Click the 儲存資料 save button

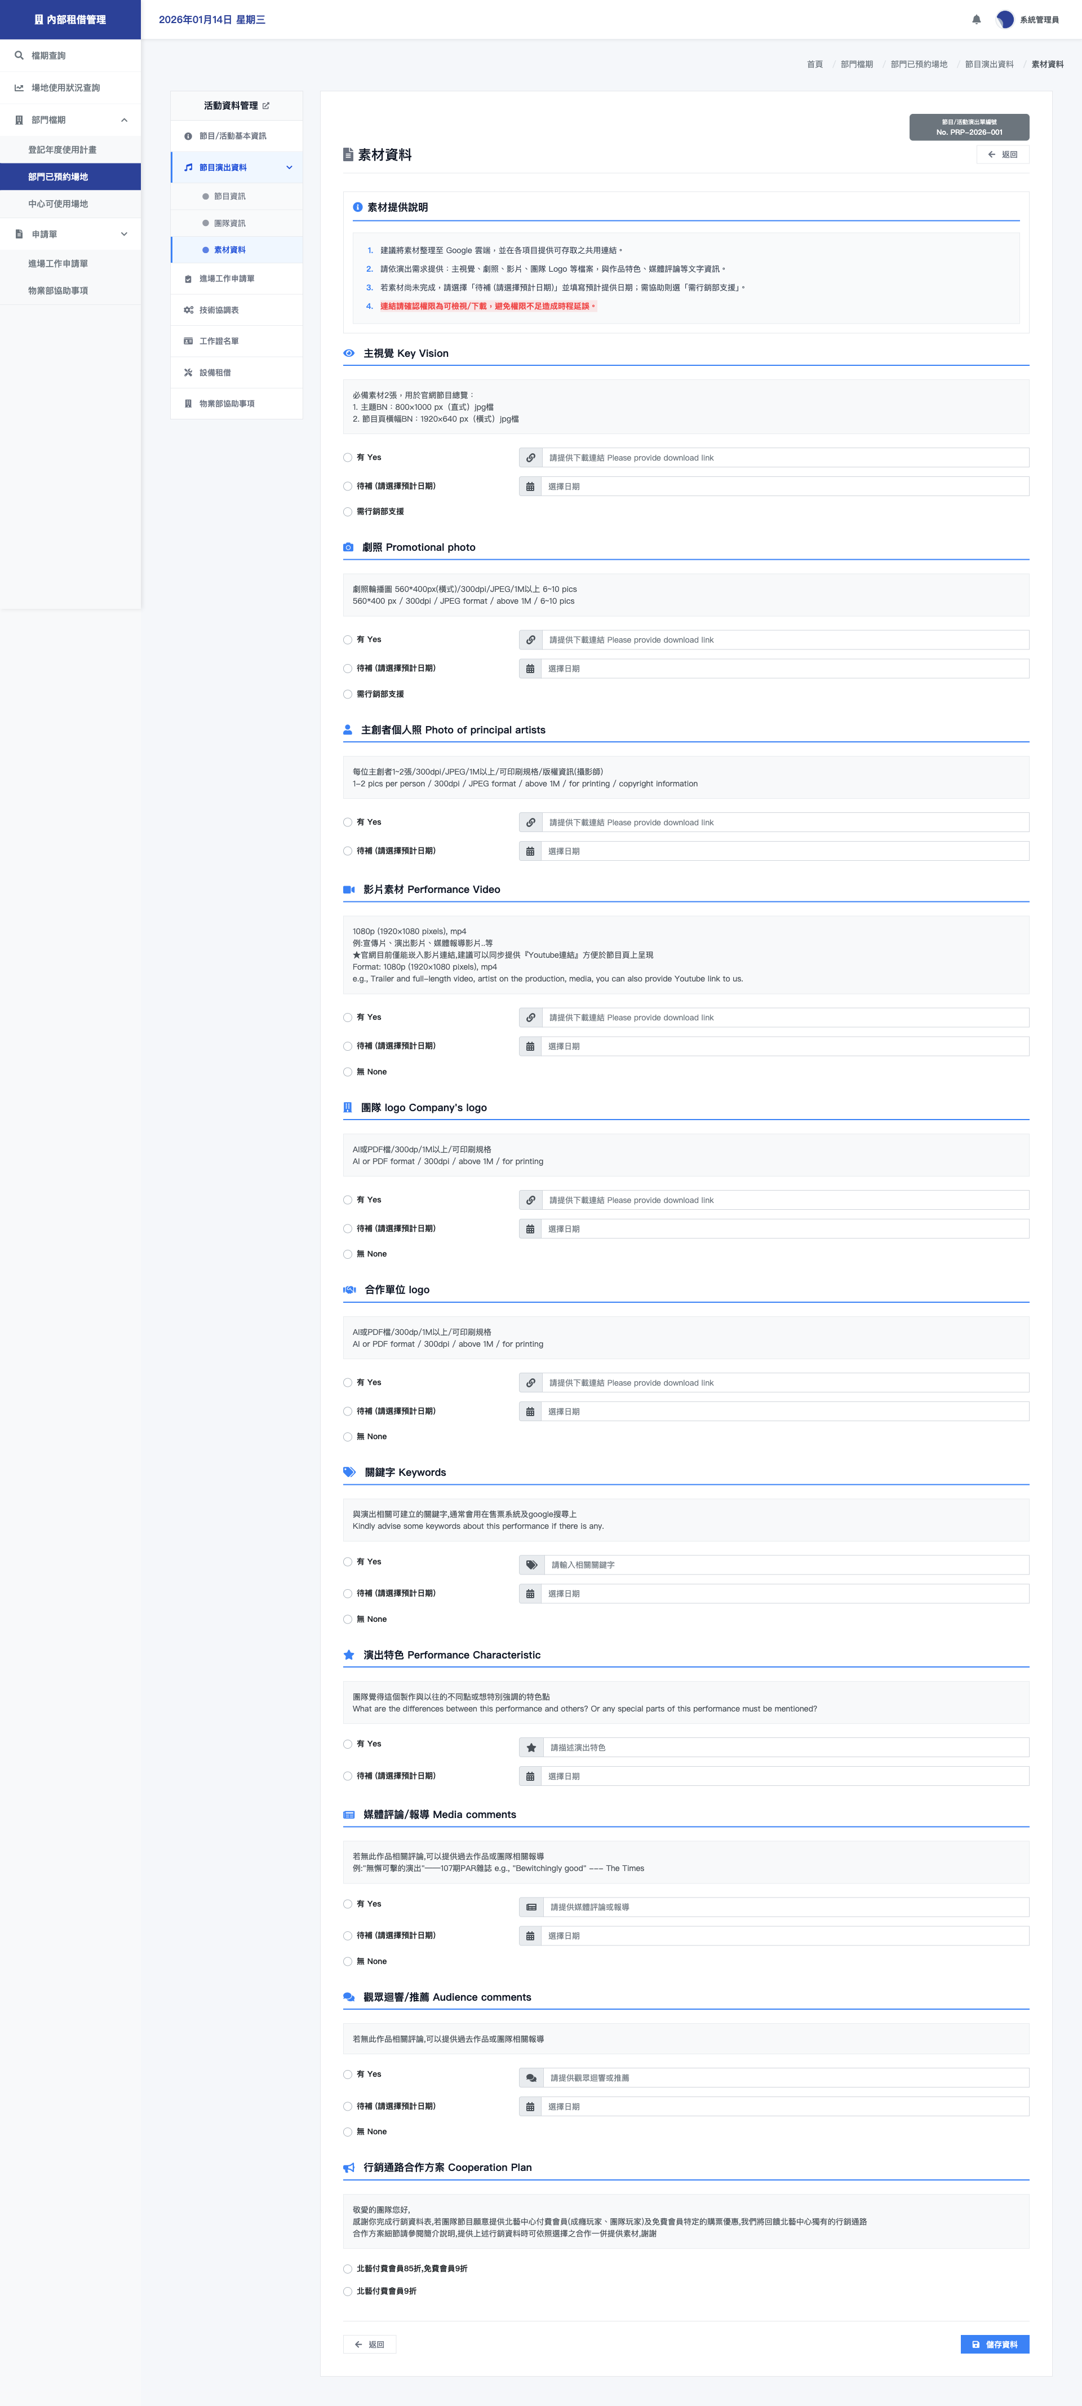click(x=994, y=2345)
